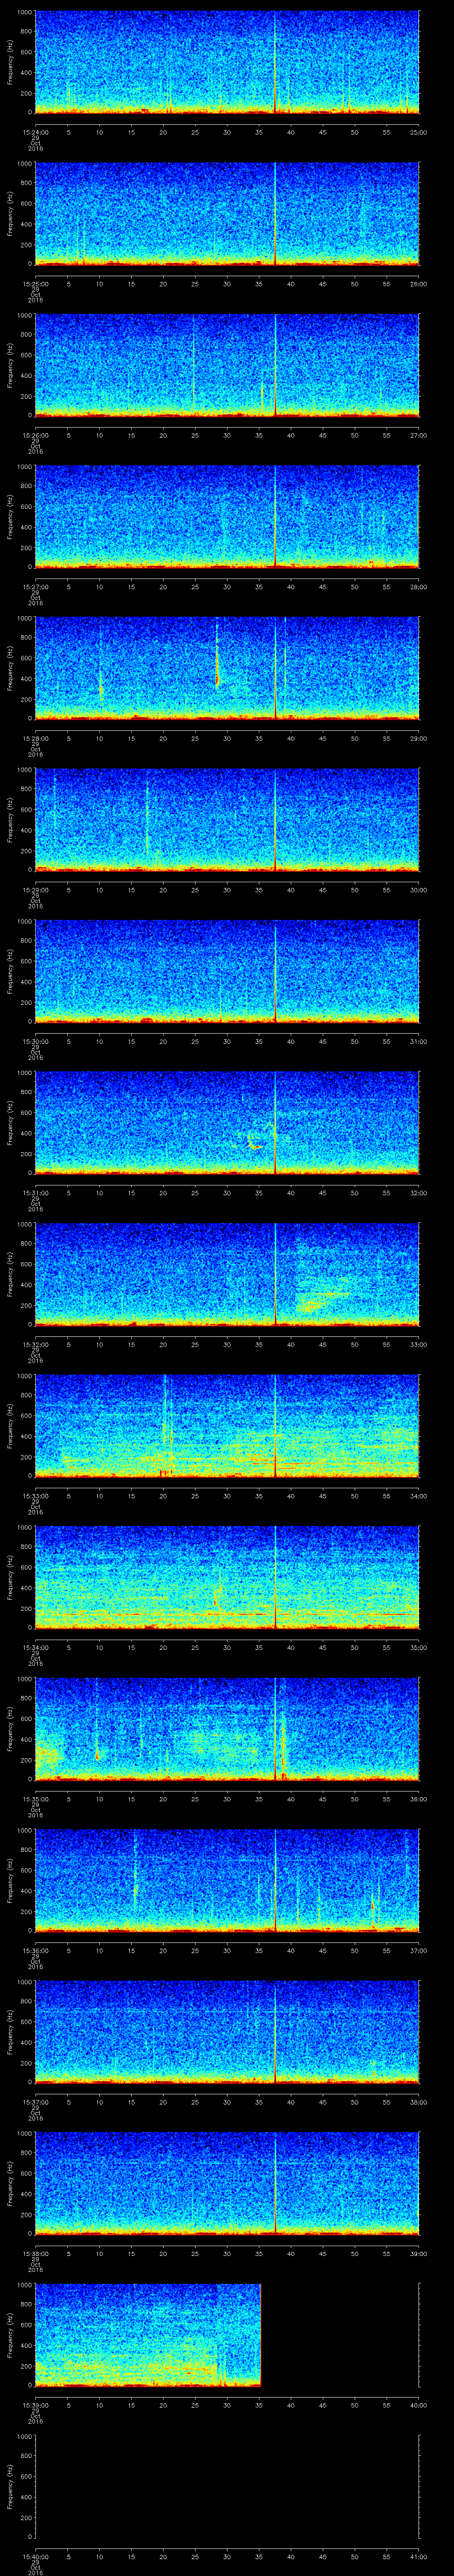Open the spectrogram panel starting at 15:24:00
Viewport: 454px width, 2576px height.
point(227,62)
